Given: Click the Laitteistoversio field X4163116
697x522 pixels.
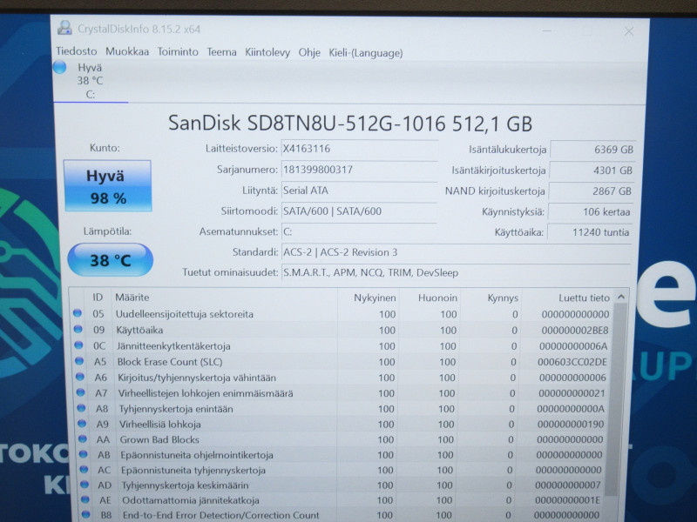Looking at the screenshot, I should [359, 149].
